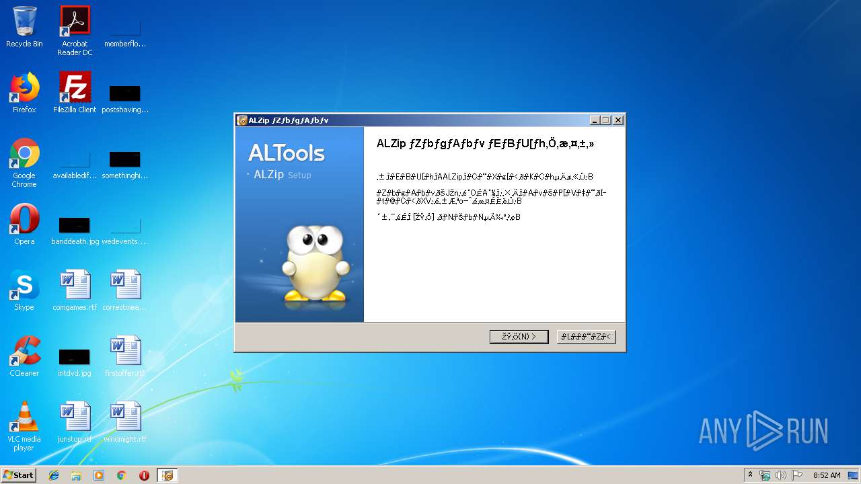
Task: Open Action Center flag tray icon
Action: [797, 475]
